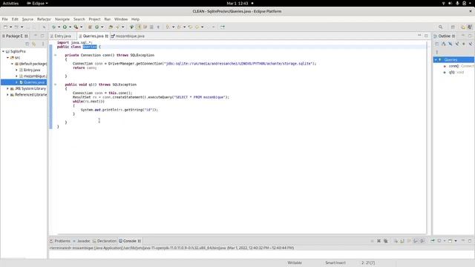Toggle Link with Editor in Package Explorer
Image resolution: width=475 pixels, height=267 pixels.
tap(34, 44)
